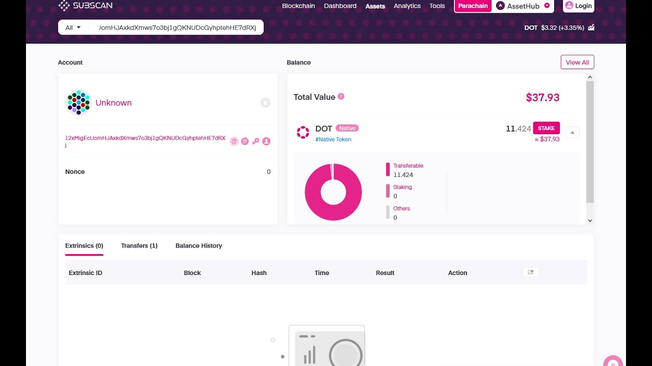Click the Time column header
The height and width of the screenshot is (366, 652).
(321, 273)
